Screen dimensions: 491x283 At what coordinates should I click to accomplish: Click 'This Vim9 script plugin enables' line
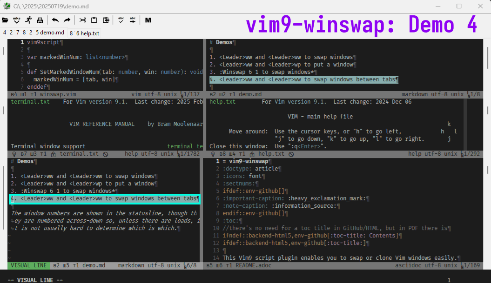(x=340, y=257)
